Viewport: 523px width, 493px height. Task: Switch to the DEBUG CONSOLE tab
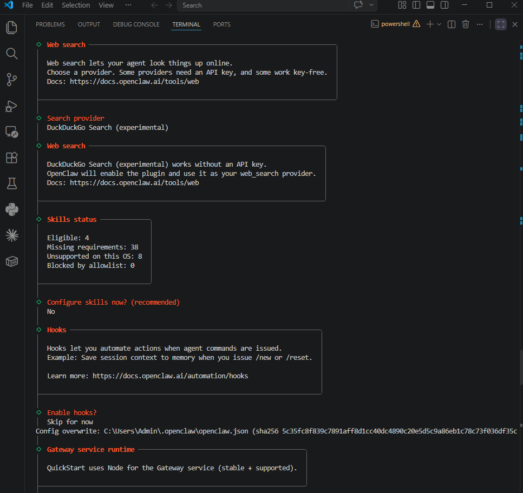point(136,24)
